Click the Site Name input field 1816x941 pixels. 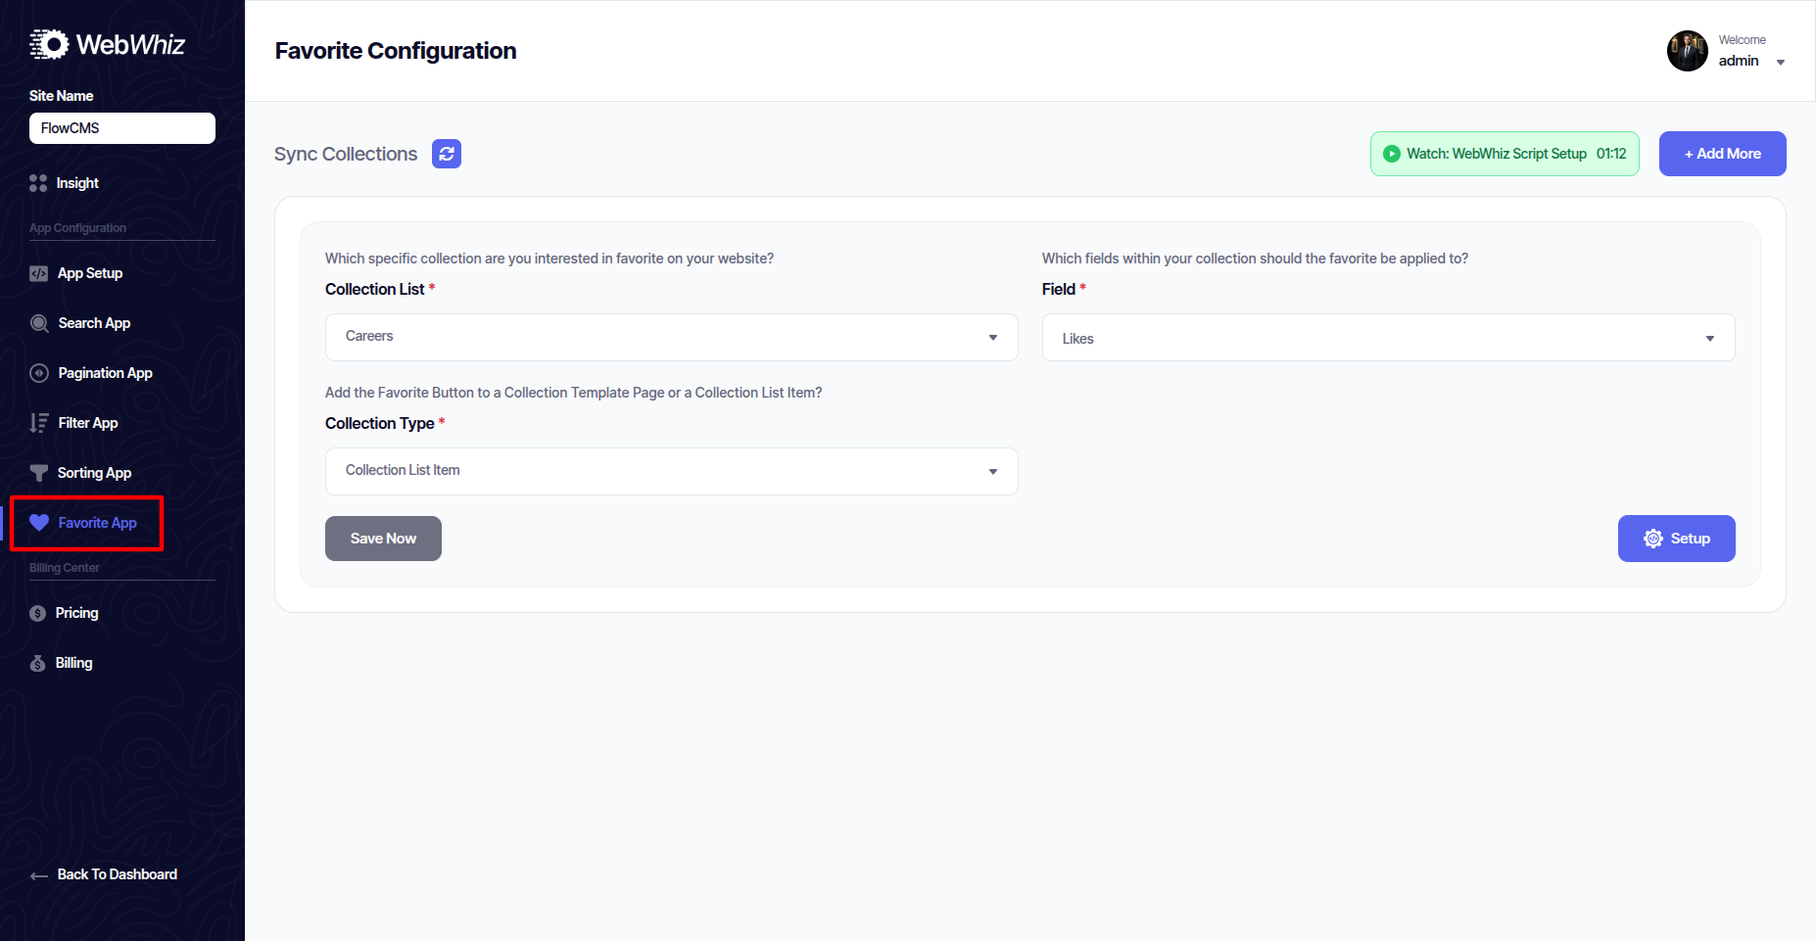[x=122, y=128]
